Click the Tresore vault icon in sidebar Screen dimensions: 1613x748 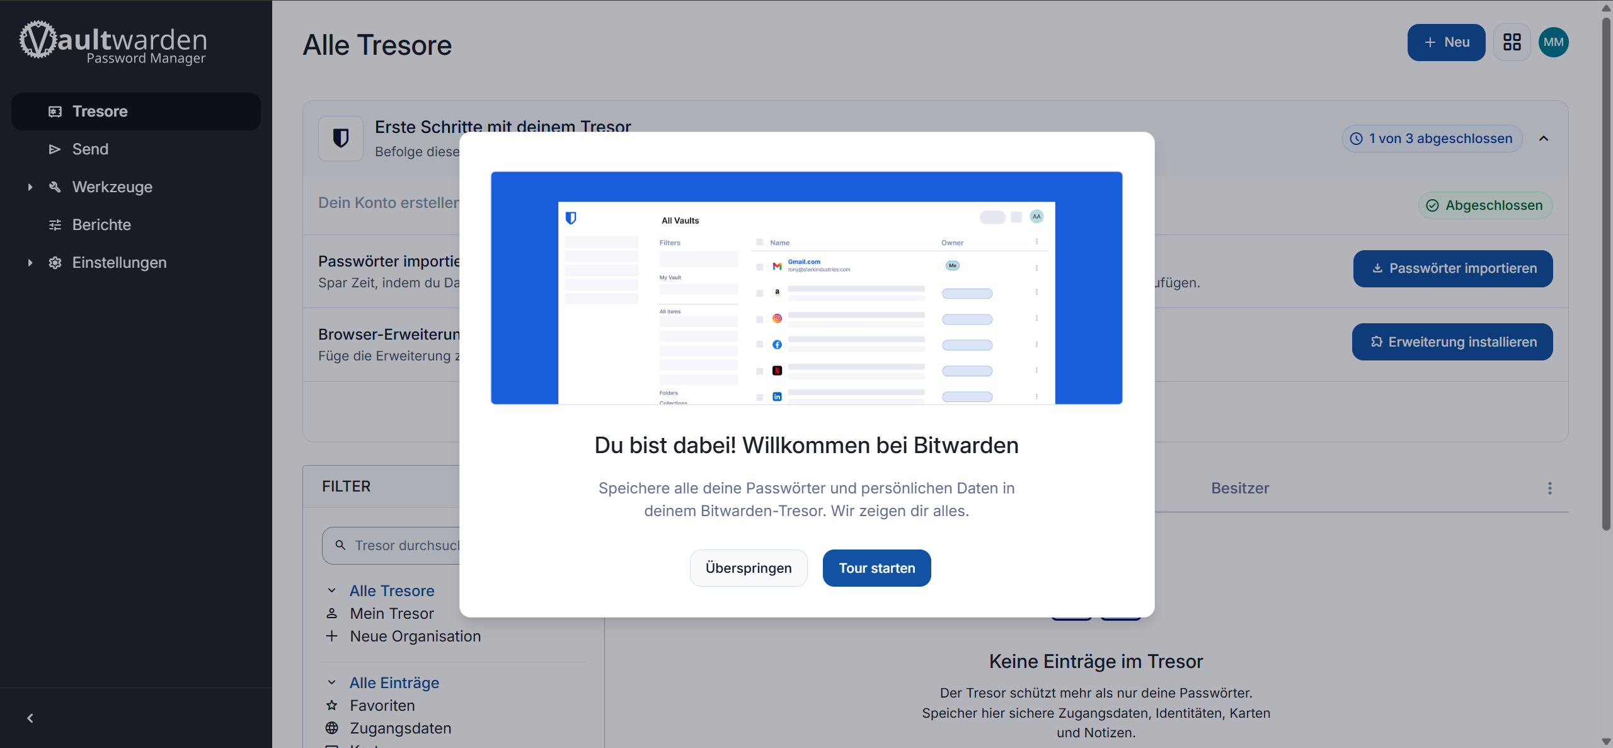tap(55, 112)
